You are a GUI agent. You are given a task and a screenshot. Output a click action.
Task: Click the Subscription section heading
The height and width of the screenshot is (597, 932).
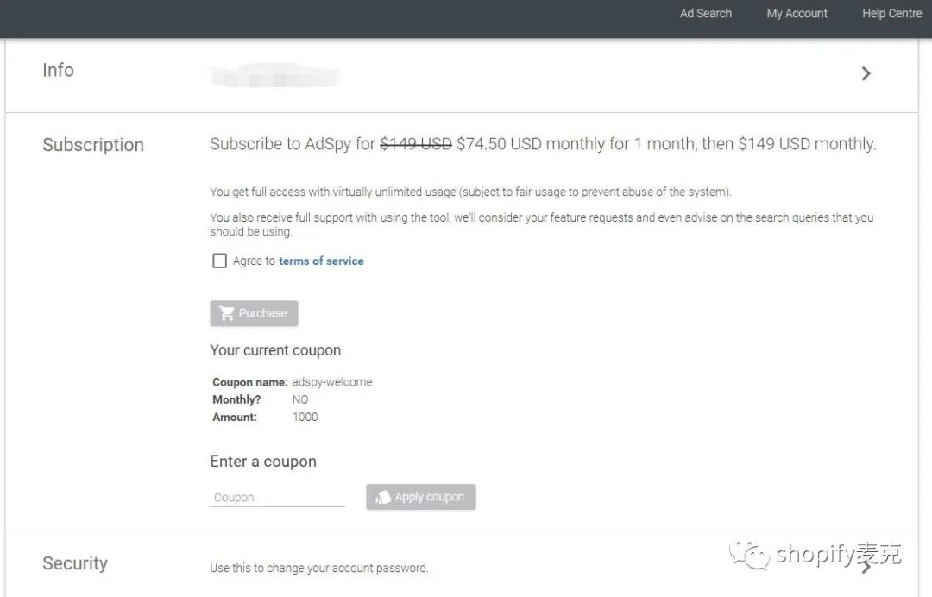[x=93, y=145]
